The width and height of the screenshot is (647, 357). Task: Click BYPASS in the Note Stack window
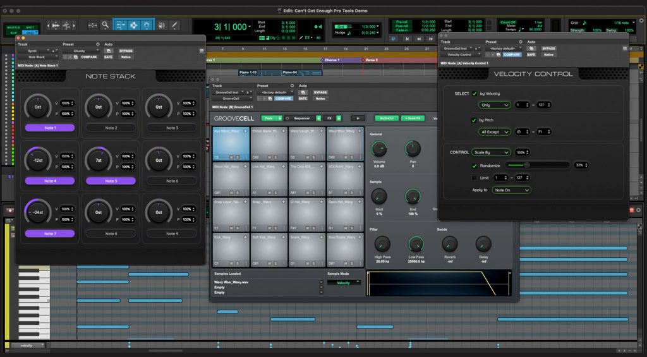(126, 51)
